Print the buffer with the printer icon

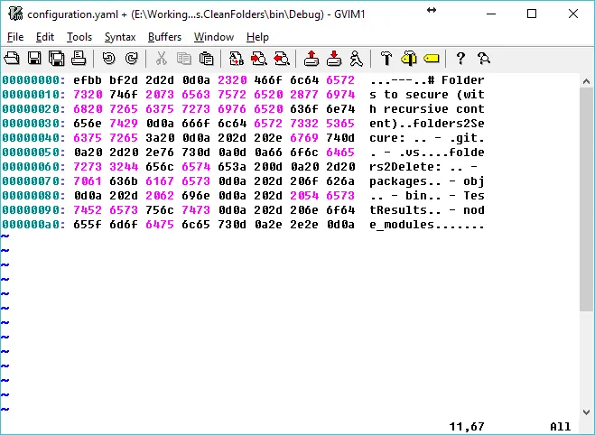(x=79, y=59)
